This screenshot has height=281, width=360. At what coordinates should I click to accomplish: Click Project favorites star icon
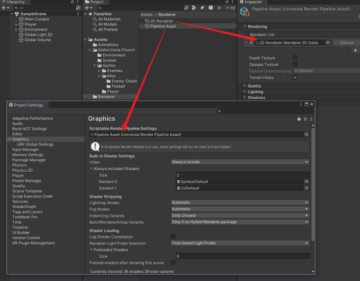(219, 8)
